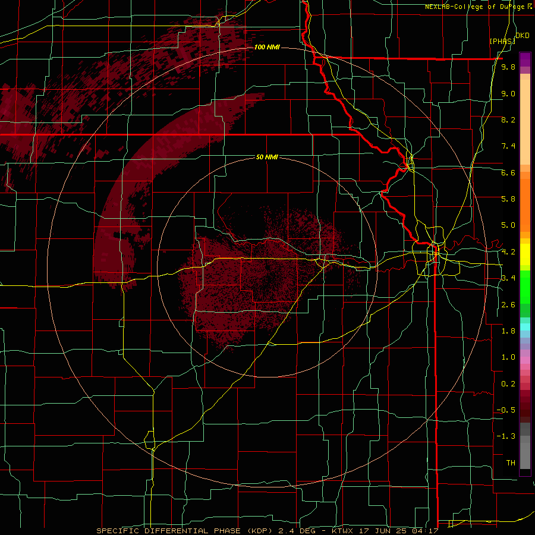Click the -0.5 value on the color scale
Screen dimensions: 535x535
(506, 410)
